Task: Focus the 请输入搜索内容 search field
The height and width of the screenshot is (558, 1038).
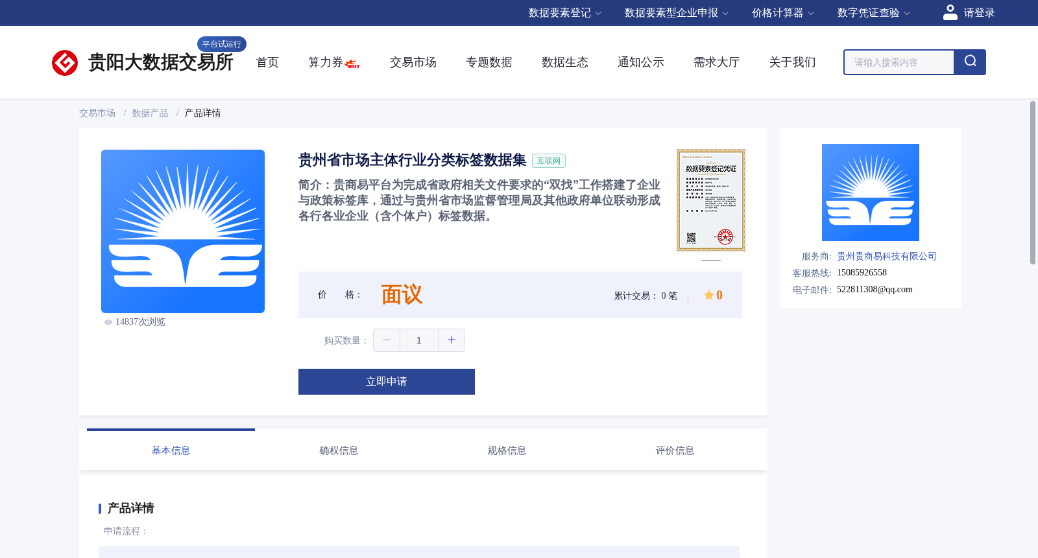Action: point(899,62)
